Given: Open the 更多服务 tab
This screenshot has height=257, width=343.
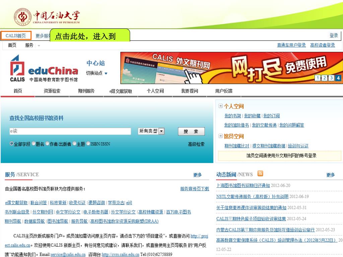Looking at the screenshot, I should click(43, 35).
